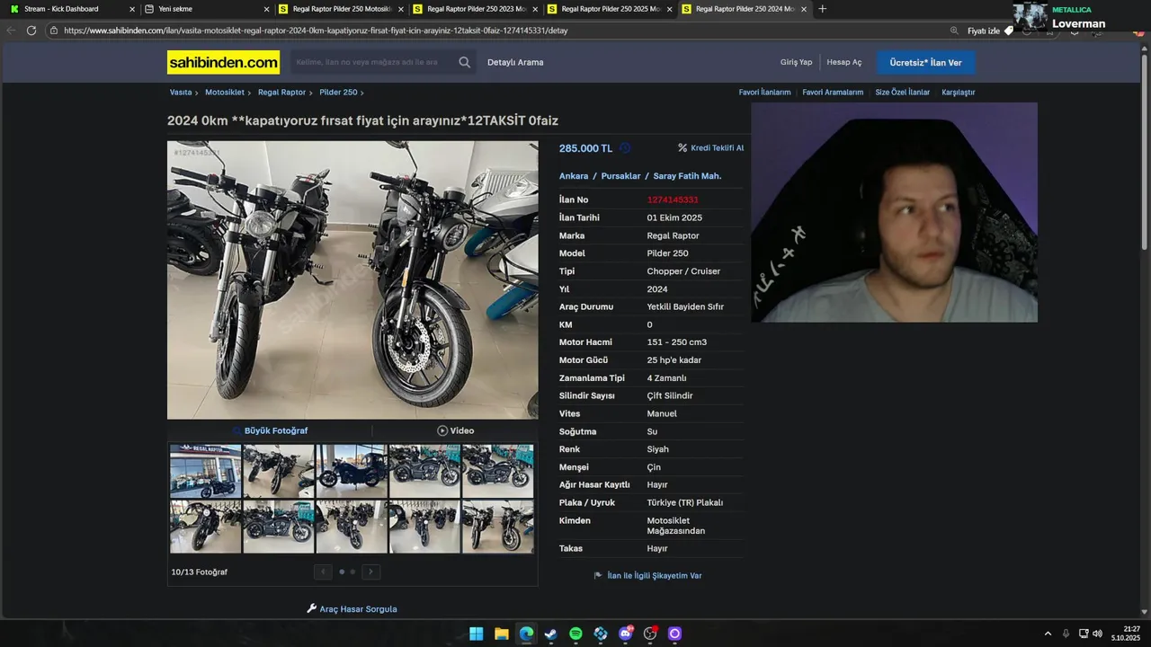Click the site search input field
Image resolution: width=1151 pixels, height=647 pixels.
(372, 62)
